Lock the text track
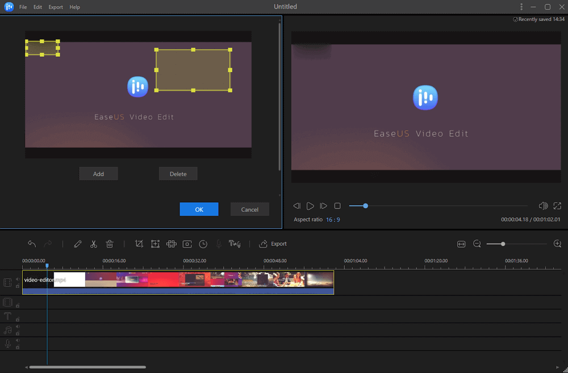Viewport: 568px width, 373px height. (18, 319)
